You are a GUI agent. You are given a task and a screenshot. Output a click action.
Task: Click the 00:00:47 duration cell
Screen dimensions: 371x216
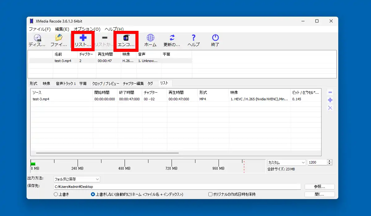coord(105,61)
